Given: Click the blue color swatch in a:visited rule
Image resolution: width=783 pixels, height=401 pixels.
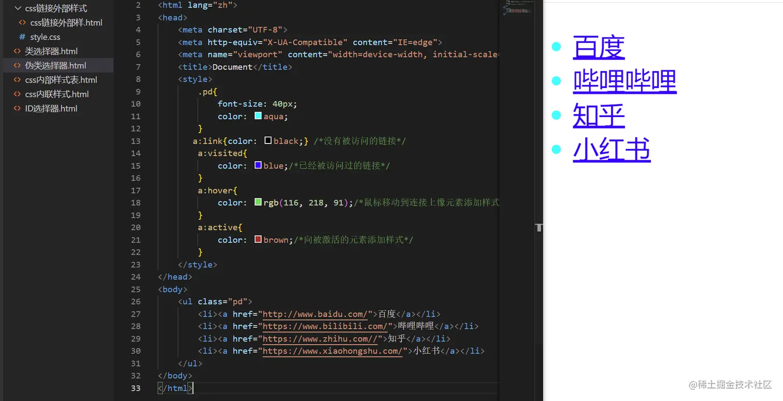Looking at the screenshot, I should [x=257, y=165].
